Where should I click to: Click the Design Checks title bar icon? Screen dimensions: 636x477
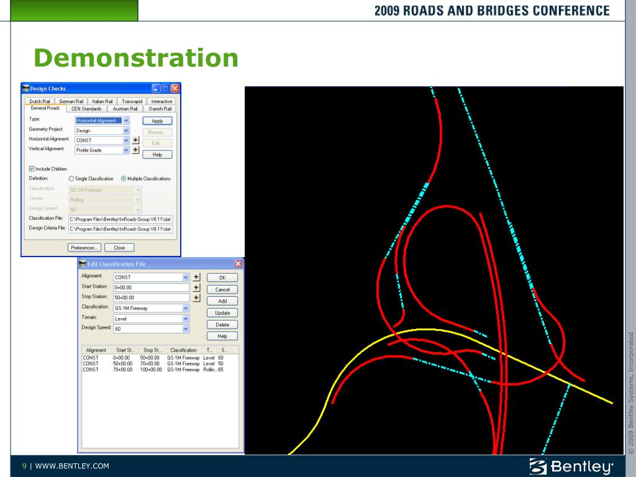(x=25, y=88)
